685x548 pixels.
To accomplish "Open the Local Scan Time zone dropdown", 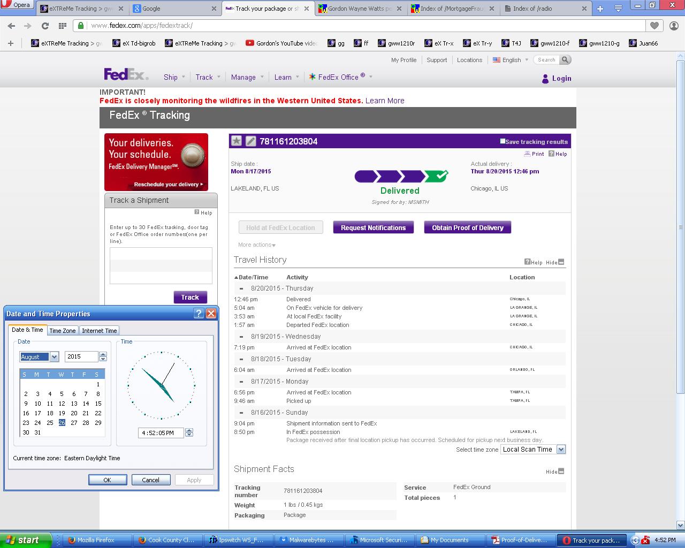I will point(561,450).
